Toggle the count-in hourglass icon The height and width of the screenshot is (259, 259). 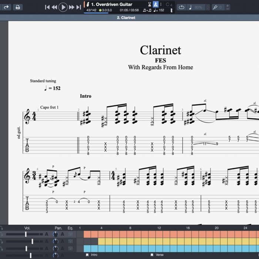pos(149,4)
